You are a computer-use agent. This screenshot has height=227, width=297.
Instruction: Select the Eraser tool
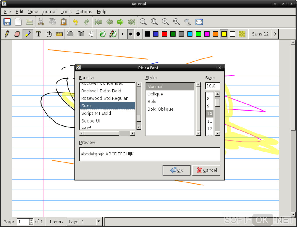[x=17, y=34]
